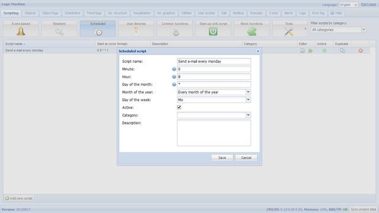
Task: Click inside the Description text area
Action: coord(214,133)
